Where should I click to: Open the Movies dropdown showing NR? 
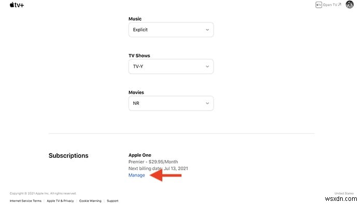click(171, 103)
